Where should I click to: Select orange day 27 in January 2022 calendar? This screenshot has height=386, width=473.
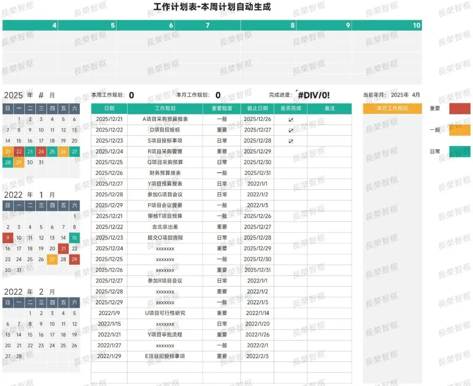click(52, 259)
